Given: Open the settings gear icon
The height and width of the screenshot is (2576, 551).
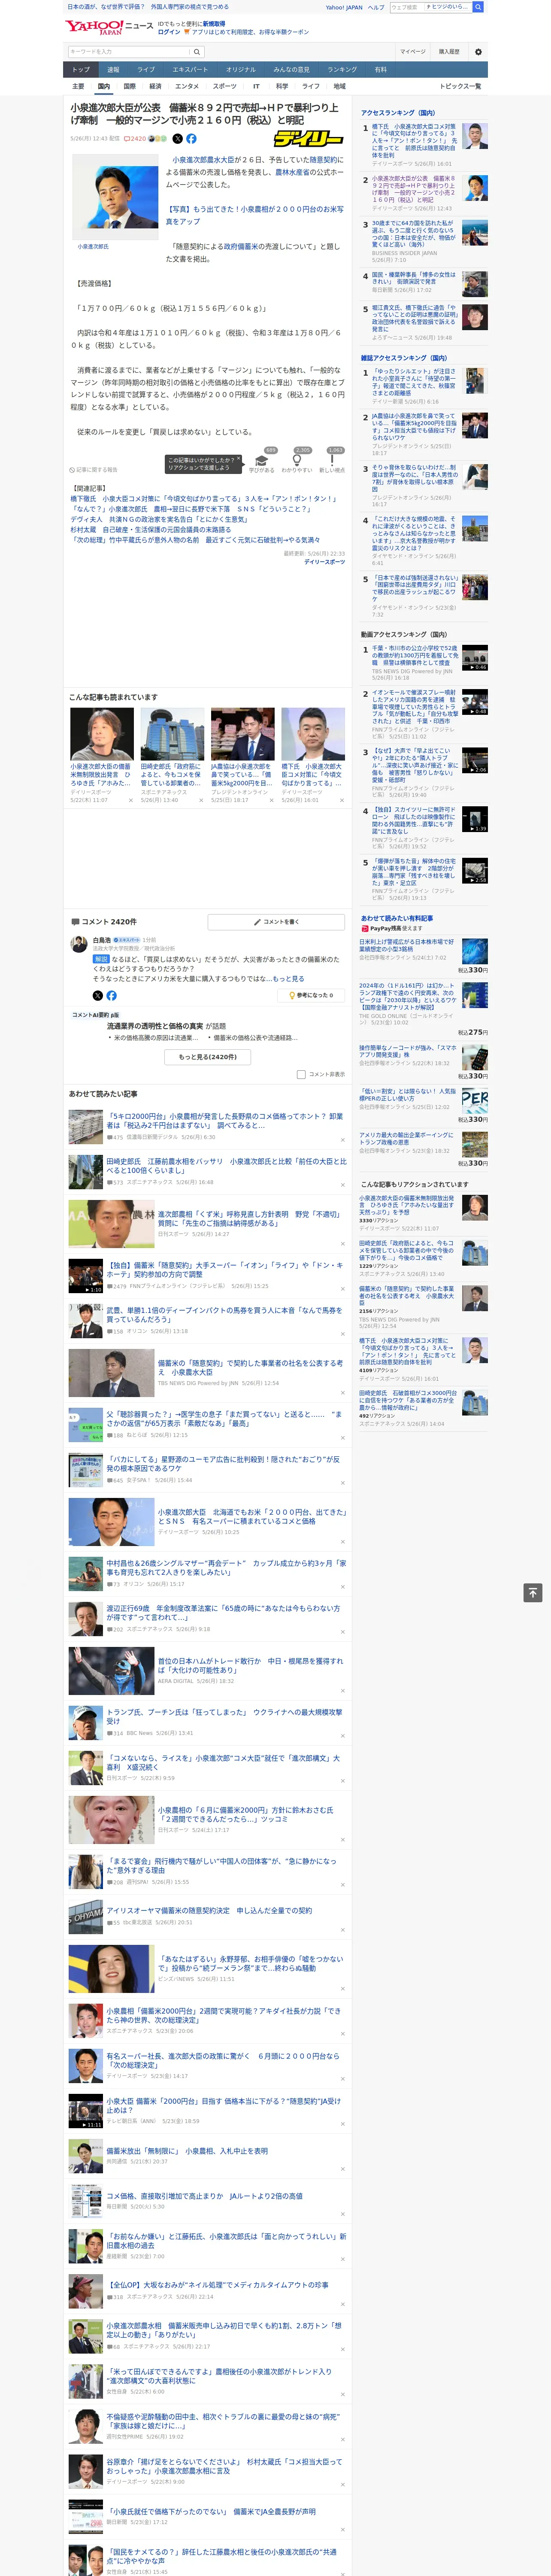Looking at the screenshot, I should pyautogui.click(x=478, y=52).
